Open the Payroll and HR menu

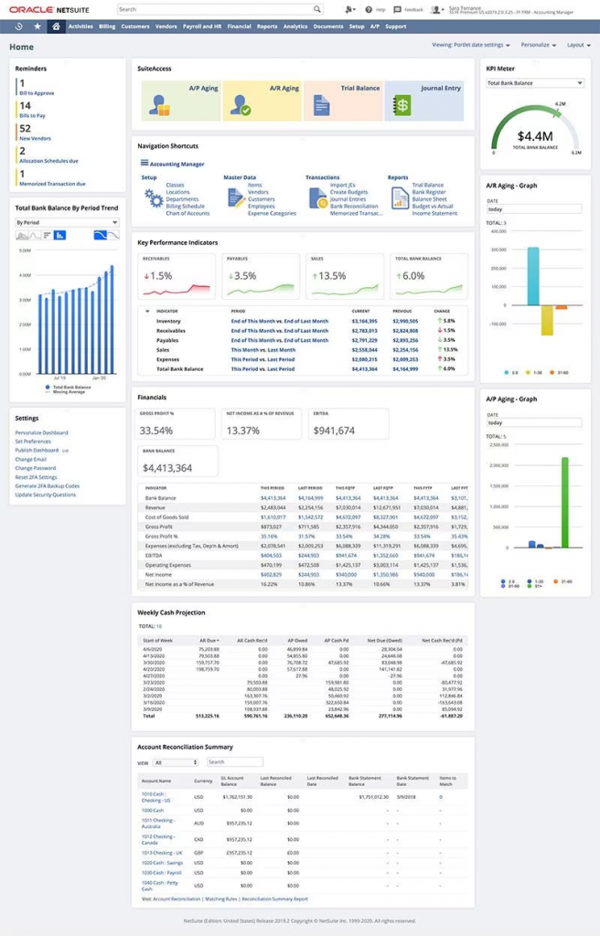[x=202, y=27]
